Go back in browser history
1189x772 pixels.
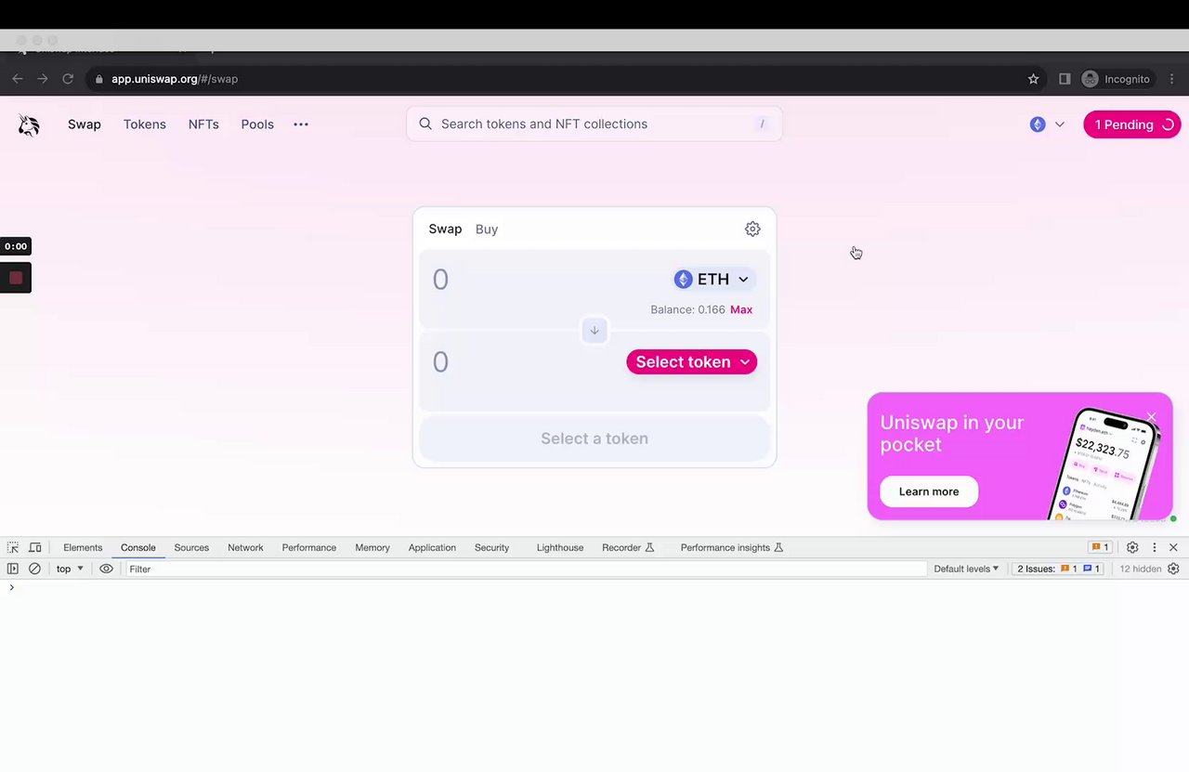[17, 79]
